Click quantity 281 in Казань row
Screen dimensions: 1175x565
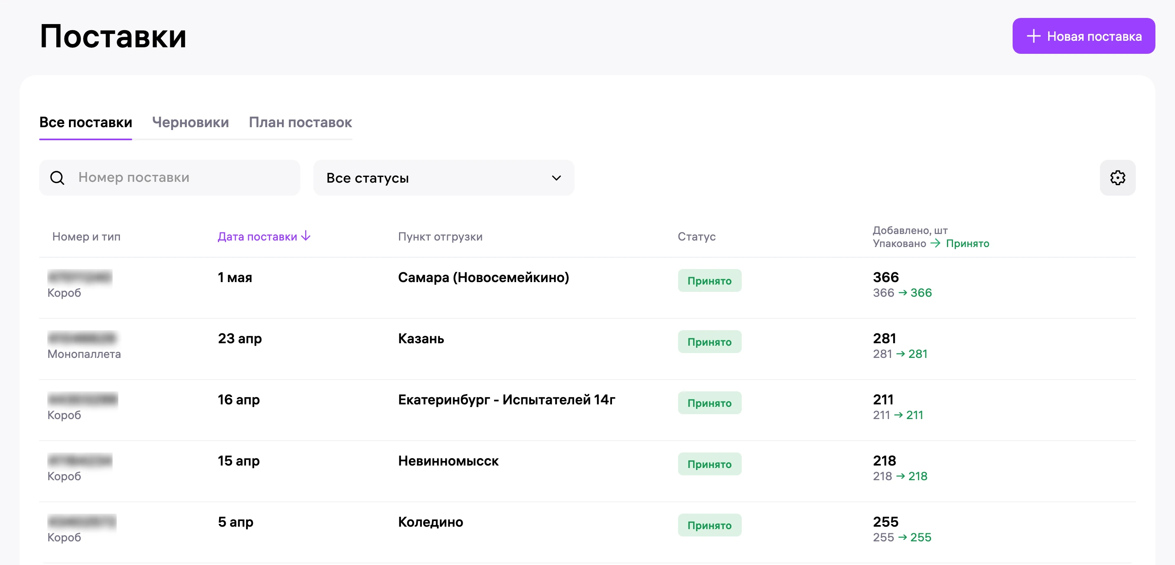pyautogui.click(x=885, y=338)
